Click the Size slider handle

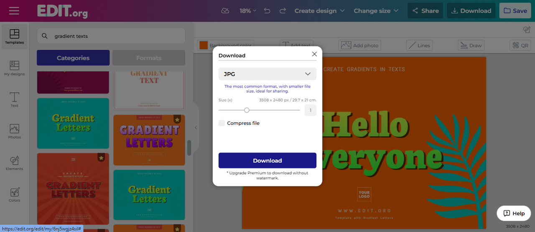(x=247, y=110)
